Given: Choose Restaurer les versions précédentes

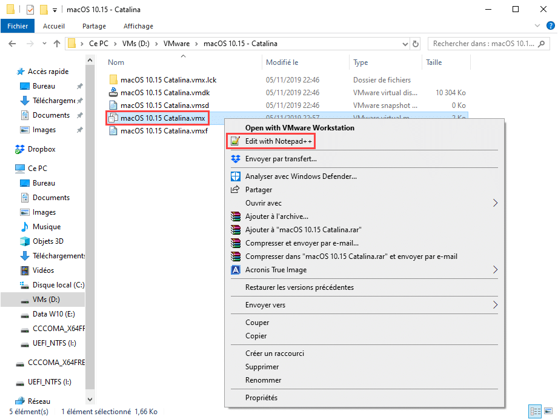Looking at the screenshot, I should 300,287.
